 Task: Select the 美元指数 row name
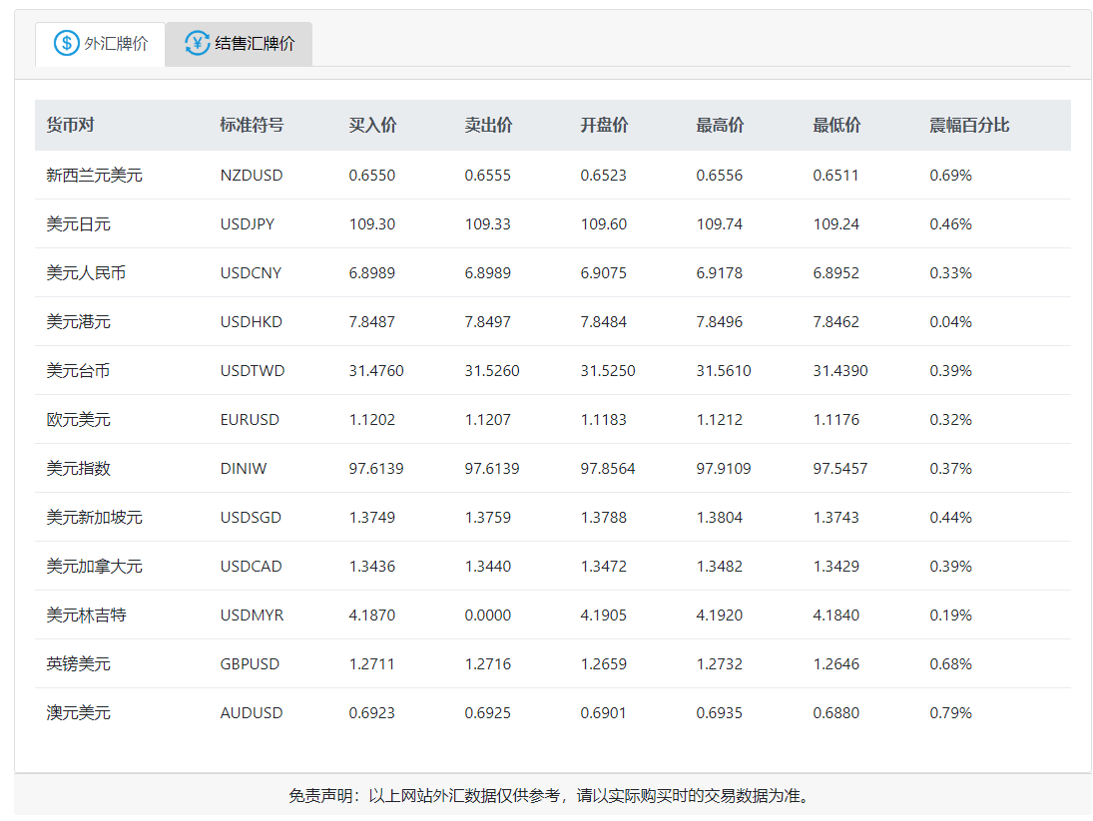tap(78, 469)
